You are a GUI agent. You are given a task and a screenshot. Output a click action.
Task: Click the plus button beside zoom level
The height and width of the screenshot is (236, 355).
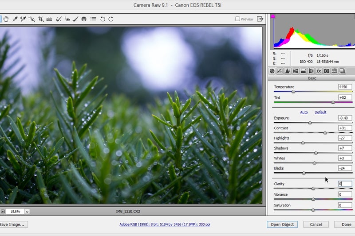click(x=3, y=212)
